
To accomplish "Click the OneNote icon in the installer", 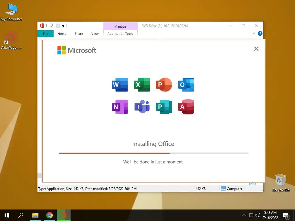I will coord(120,107).
